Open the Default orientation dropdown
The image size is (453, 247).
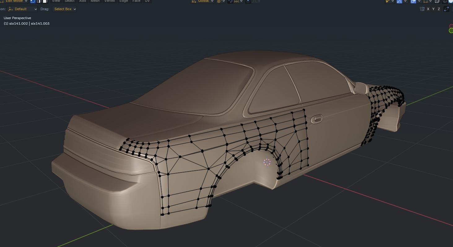(22, 9)
